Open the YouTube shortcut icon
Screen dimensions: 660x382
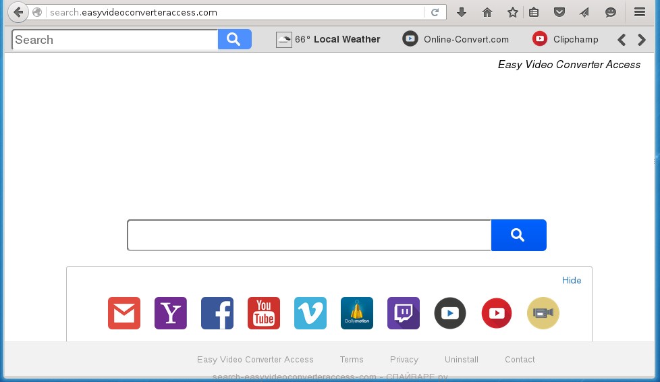(x=264, y=313)
